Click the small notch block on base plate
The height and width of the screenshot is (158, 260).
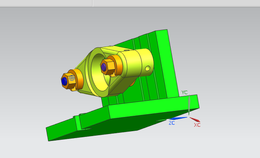[x=77, y=123]
